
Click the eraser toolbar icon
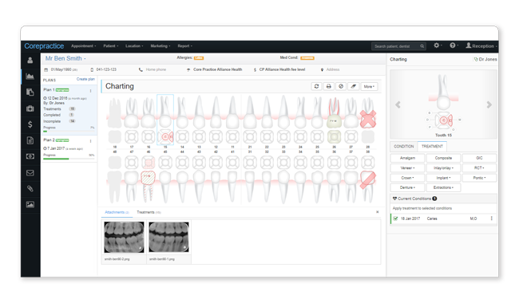[x=353, y=86]
